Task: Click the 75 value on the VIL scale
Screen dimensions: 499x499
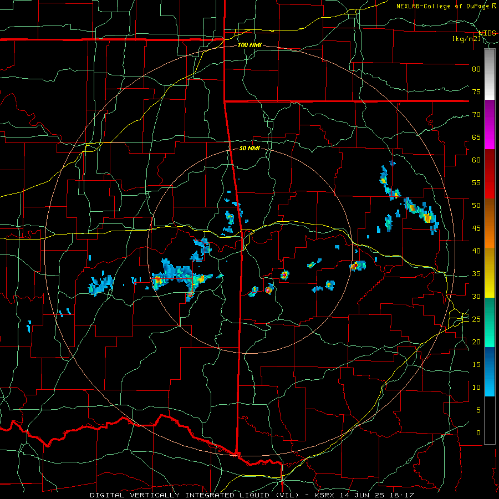Action: point(476,92)
